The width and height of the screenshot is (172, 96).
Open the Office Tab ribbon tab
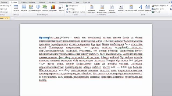pos(87,2)
